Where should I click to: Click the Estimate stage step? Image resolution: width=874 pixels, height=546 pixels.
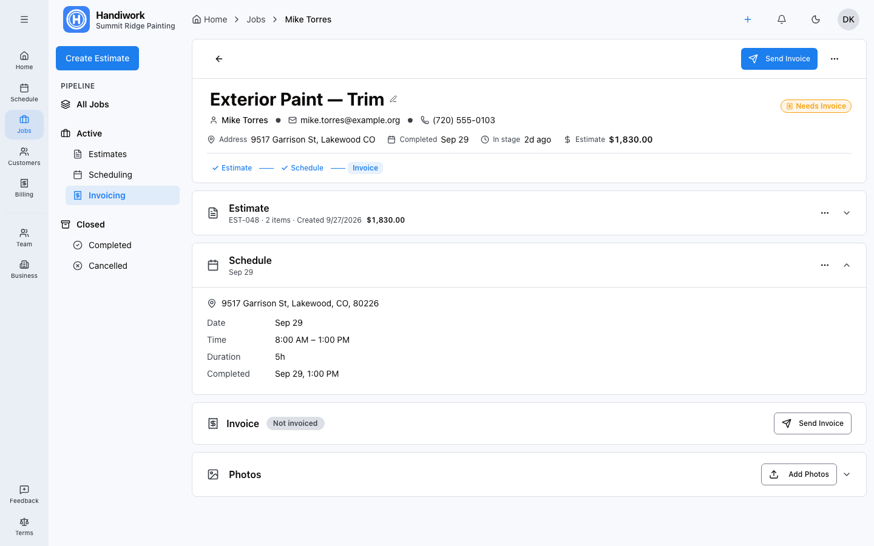click(x=232, y=168)
